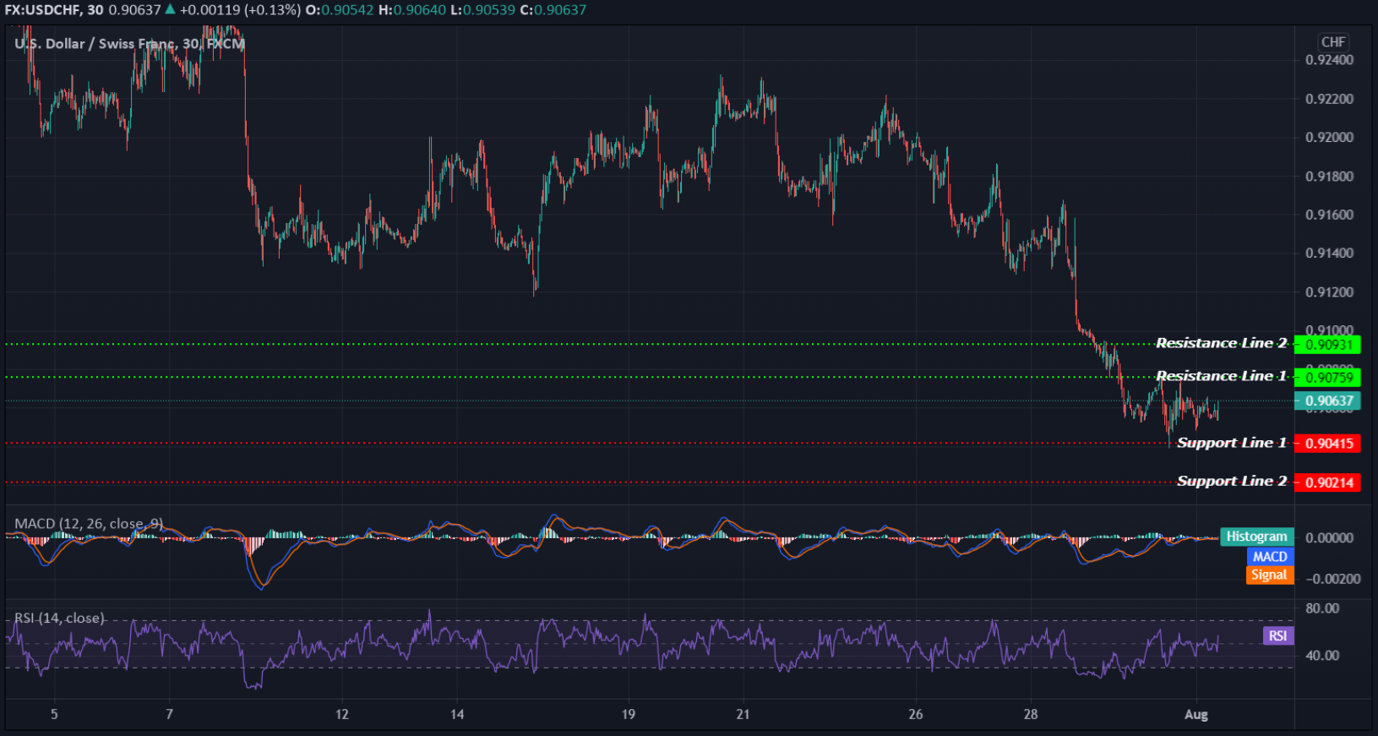This screenshot has width=1378, height=736.
Task: Click the U.S. Dollar / Swiss Franc chart title
Action: coord(129,44)
